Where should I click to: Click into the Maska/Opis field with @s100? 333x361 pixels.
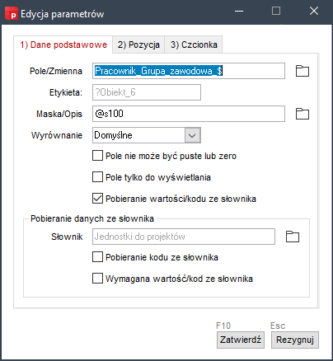coord(189,114)
